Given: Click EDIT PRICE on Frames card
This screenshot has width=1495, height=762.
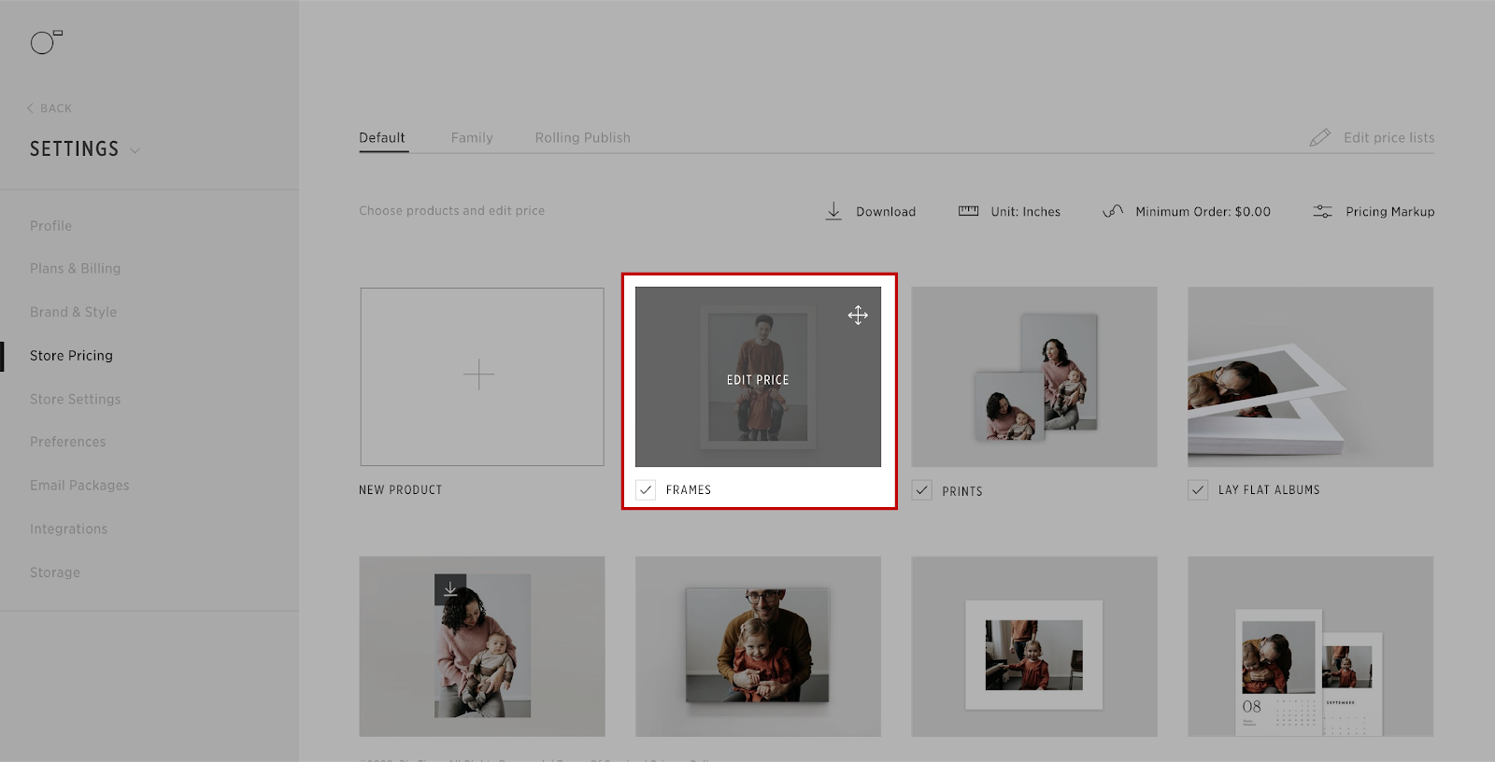Looking at the screenshot, I should (x=758, y=380).
